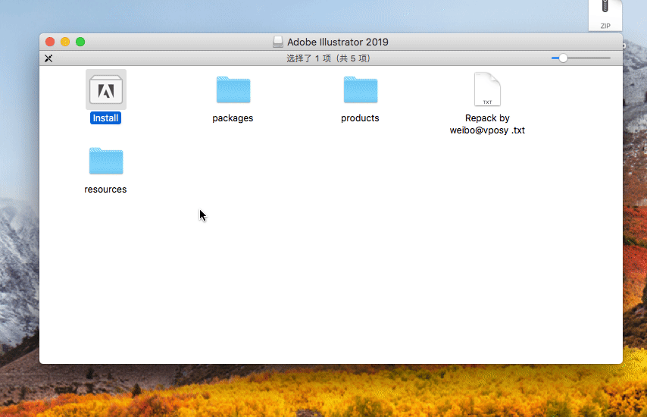Click the 'Install' file name label
647x417 pixels.
[105, 118]
